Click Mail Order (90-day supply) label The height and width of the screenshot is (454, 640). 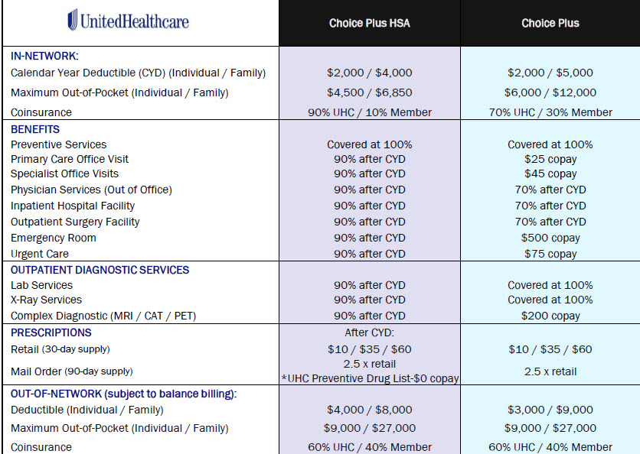[72, 371]
